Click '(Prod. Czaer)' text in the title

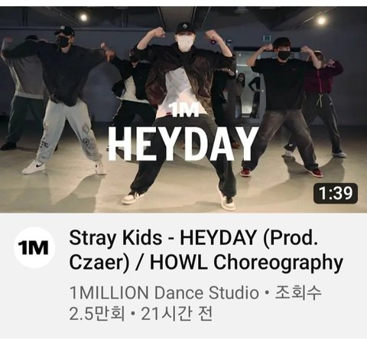coord(193,250)
